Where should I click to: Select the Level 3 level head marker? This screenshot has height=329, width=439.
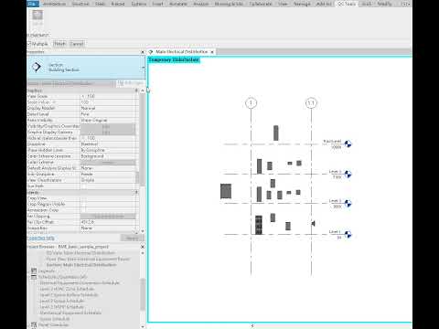(348, 174)
